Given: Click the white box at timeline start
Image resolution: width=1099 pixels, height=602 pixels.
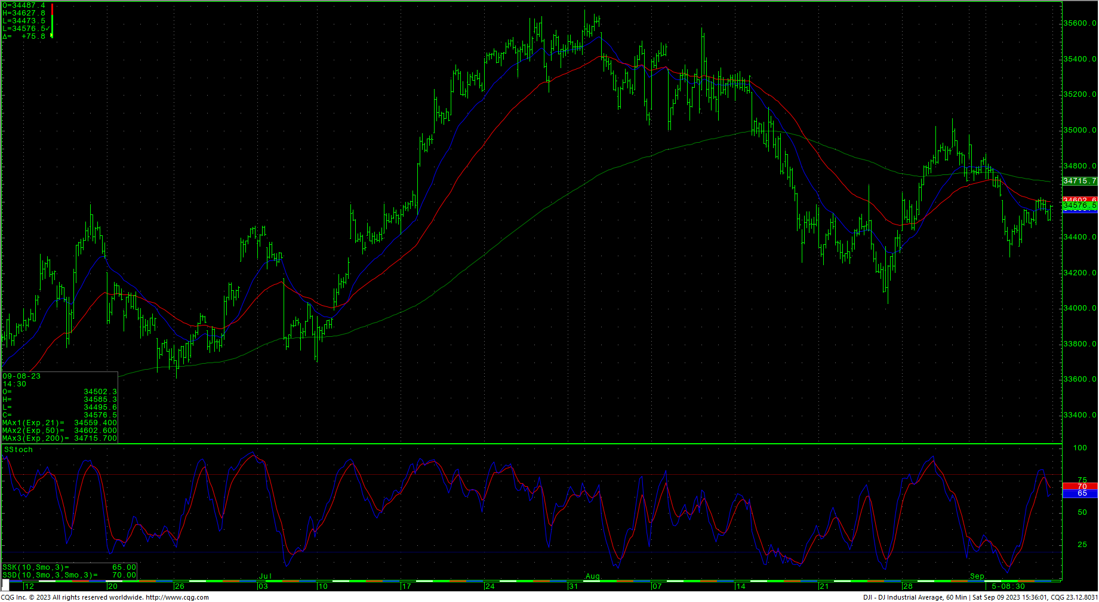Looking at the screenshot, I should point(6,586).
